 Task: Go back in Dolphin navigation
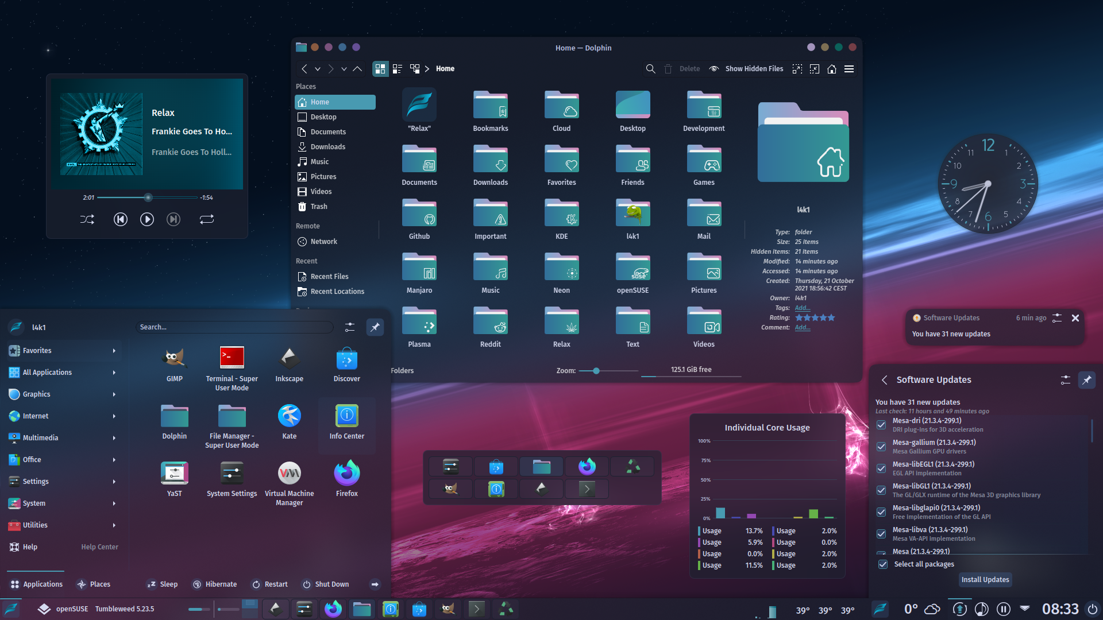coord(304,69)
